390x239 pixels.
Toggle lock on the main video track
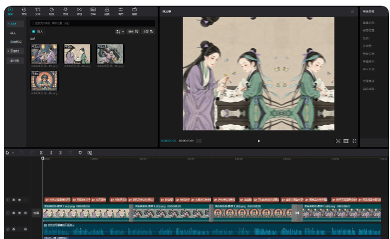(14, 213)
